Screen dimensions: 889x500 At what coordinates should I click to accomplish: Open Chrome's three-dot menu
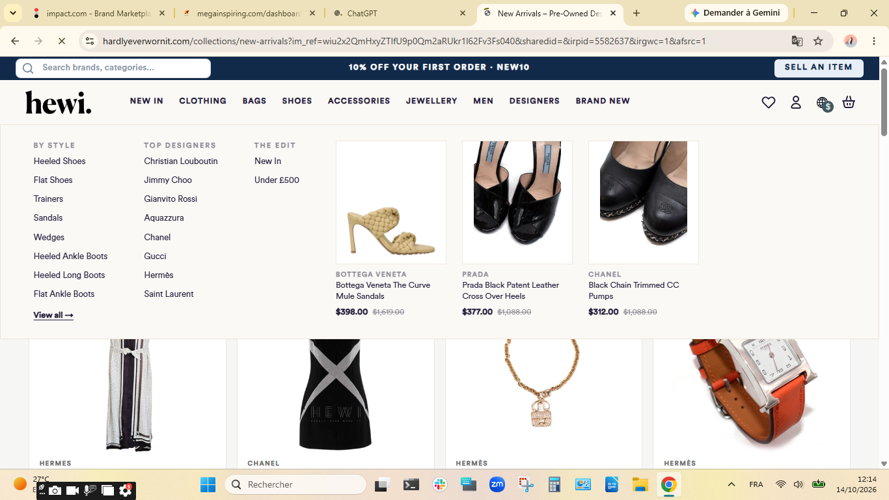click(x=874, y=41)
